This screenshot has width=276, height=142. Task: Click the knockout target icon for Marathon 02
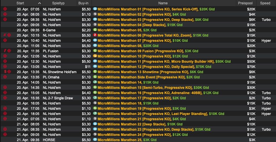coord(5,14)
